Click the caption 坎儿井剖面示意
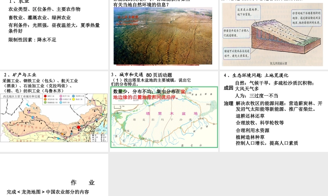Image resolution: width=328 pixels, height=196 pixels. click(x=278, y=63)
